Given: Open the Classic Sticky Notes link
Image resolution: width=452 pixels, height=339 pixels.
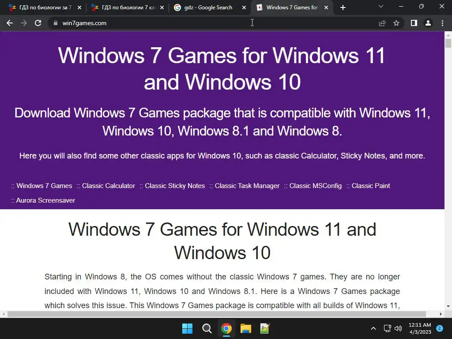Looking at the screenshot, I should tap(175, 186).
